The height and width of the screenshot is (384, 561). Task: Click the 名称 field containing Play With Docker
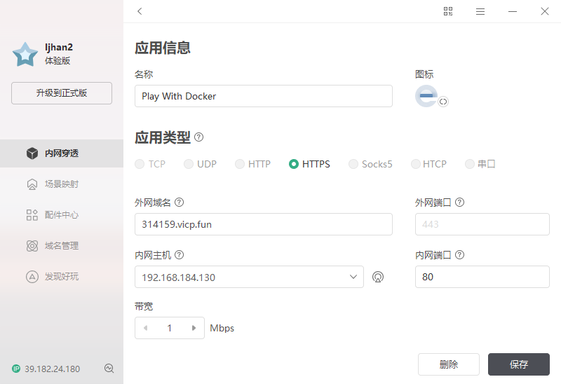pyautogui.click(x=264, y=96)
